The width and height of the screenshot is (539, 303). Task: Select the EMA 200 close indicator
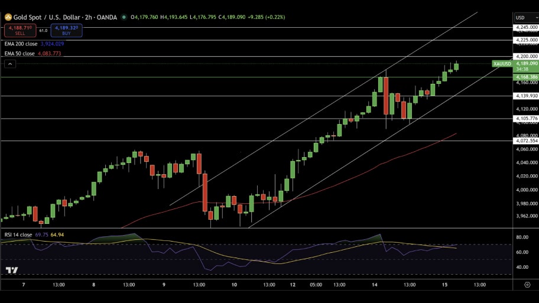21,44
